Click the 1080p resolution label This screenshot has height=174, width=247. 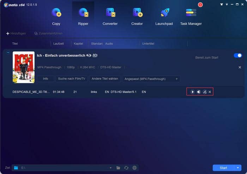[x=71, y=67]
